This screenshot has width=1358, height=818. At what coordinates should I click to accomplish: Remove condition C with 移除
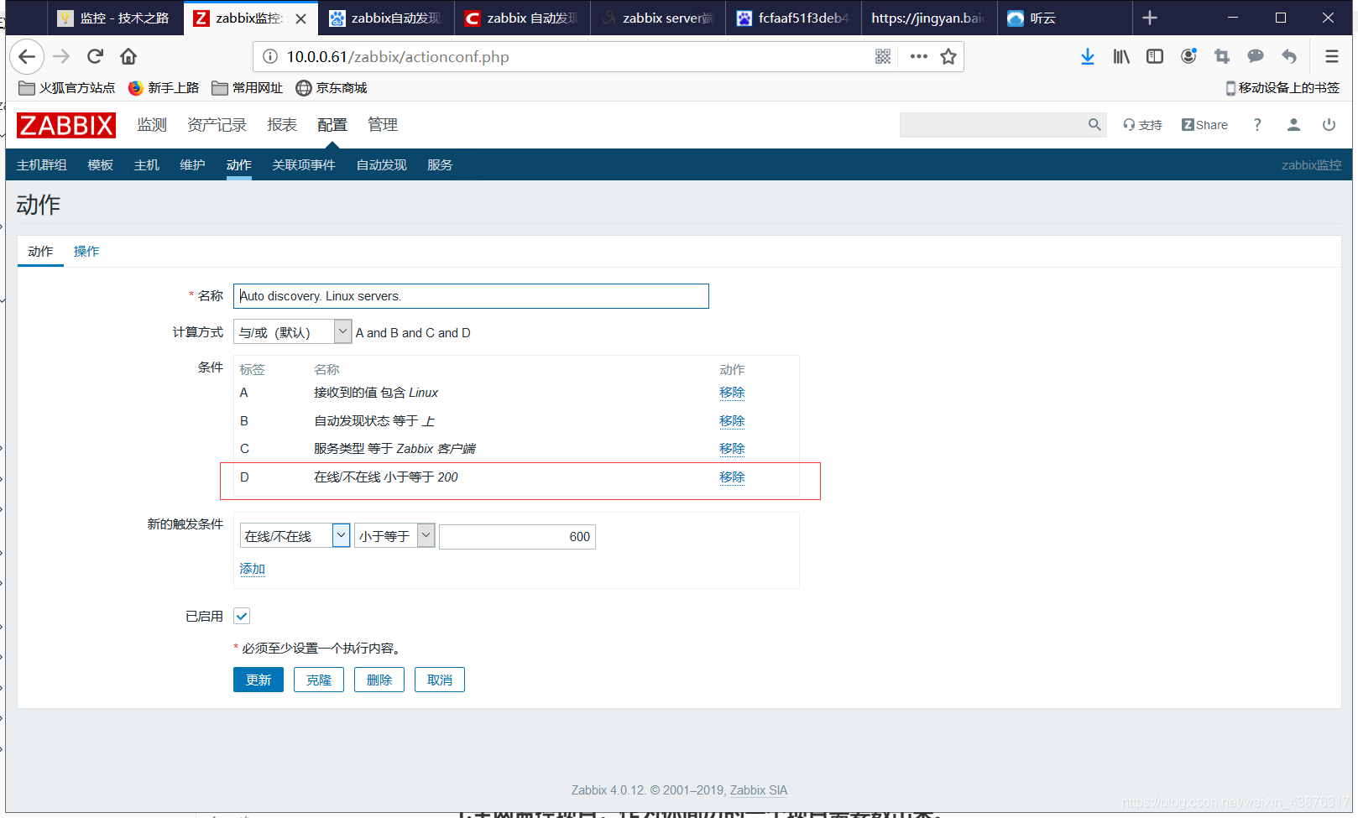732,448
